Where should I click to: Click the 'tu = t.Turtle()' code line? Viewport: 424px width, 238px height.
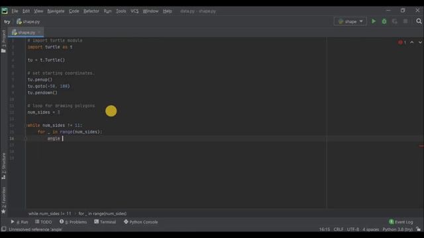coord(46,60)
